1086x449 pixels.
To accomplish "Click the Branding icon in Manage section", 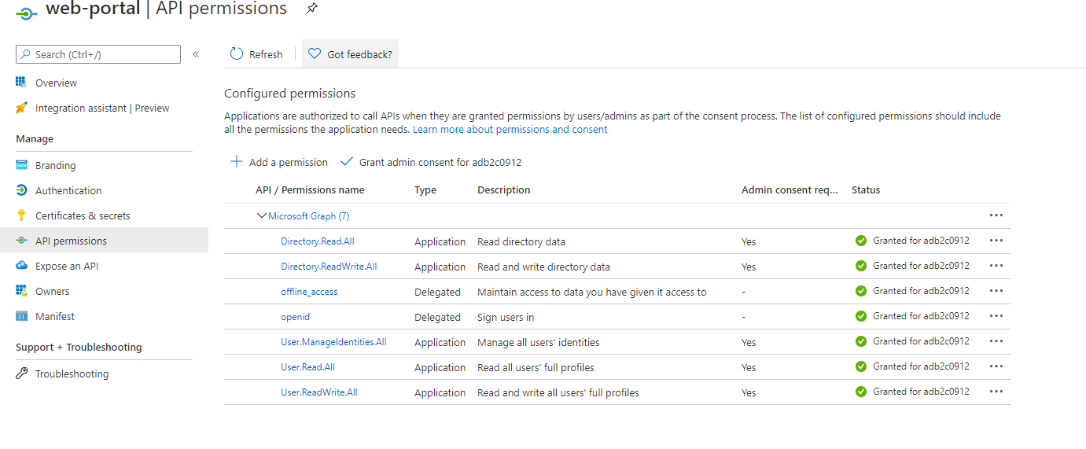I will click(21, 165).
